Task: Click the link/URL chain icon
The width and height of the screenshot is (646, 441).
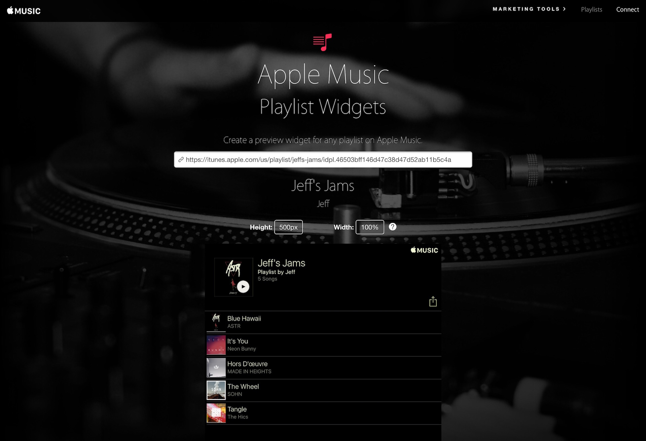Action: (x=181, y=158)
